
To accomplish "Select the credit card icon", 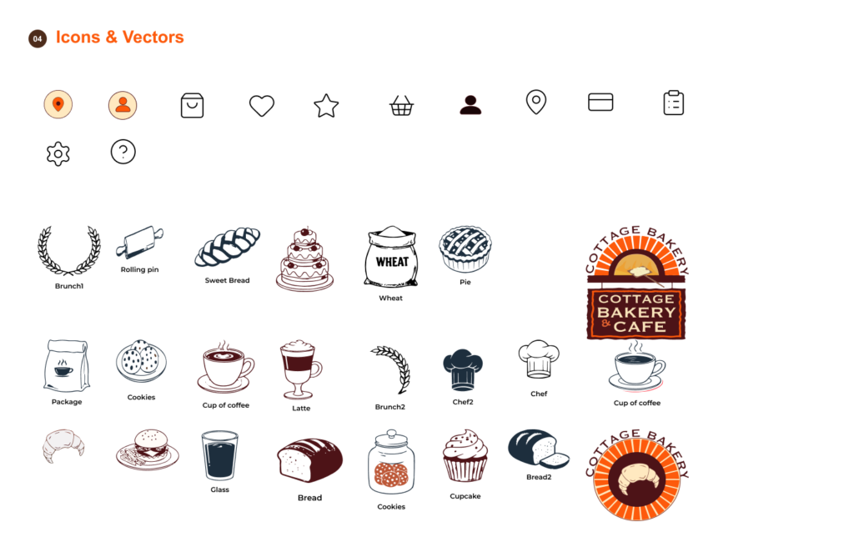I will pos(600,102).
